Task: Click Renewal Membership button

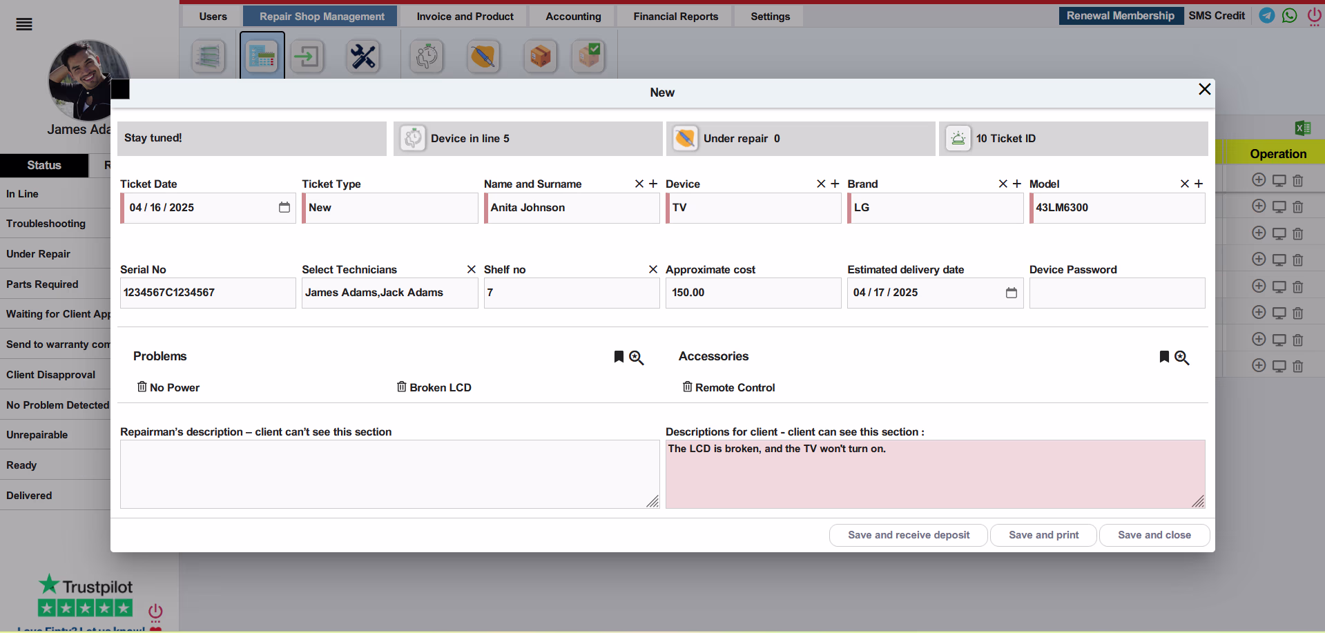Action: pyautogui.click(x=1120, y=16)
